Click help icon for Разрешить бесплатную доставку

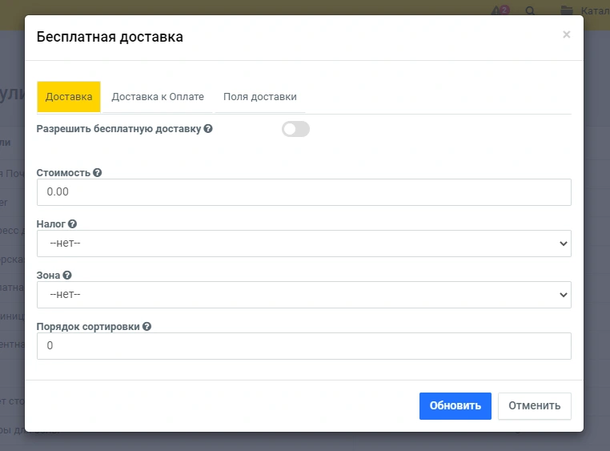pos(208,128)
